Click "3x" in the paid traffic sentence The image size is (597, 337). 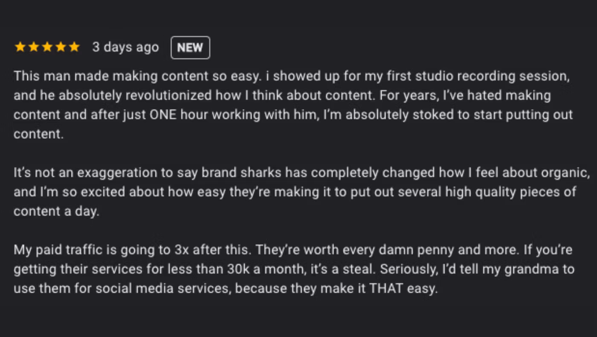click(182, 250)
